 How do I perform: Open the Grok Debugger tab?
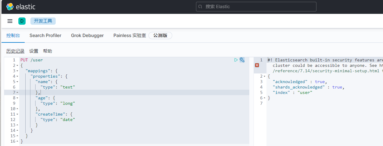(x=87, y=36)
